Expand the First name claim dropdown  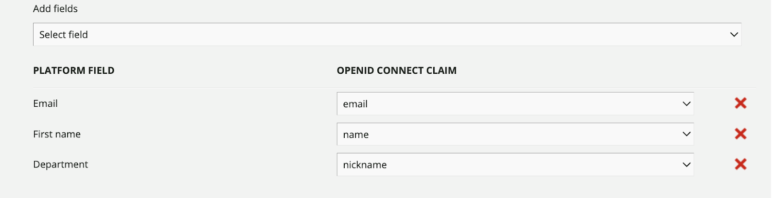[514, 134]
